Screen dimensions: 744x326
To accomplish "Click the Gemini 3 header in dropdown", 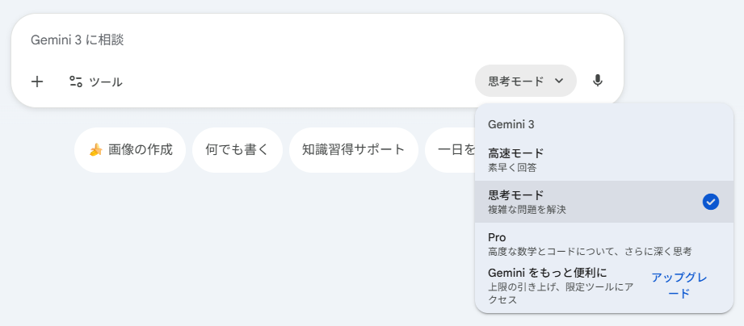I will pos(511,124).
